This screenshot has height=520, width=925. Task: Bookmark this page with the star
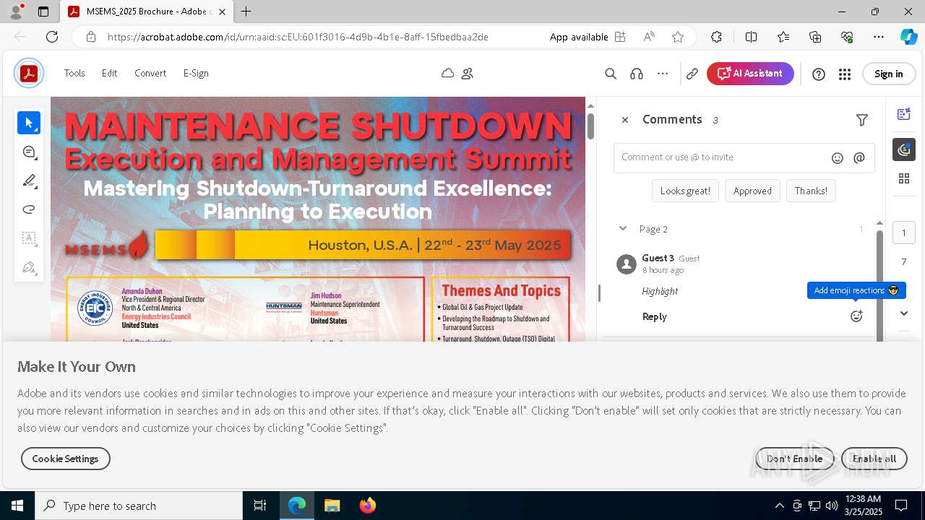click(x=678, y=37)
